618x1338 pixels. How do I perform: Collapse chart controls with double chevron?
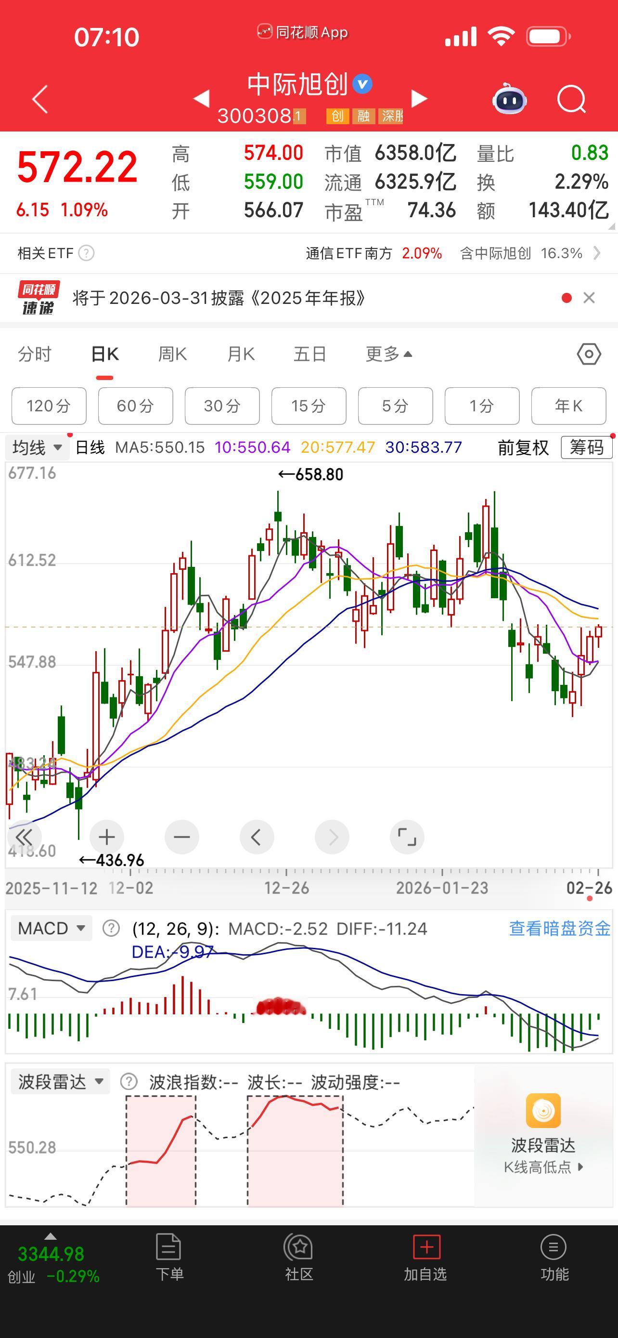click(x=24, y=837)
